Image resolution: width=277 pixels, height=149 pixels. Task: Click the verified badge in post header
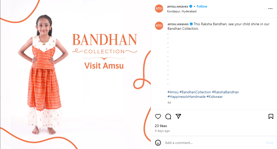point(191,6)
